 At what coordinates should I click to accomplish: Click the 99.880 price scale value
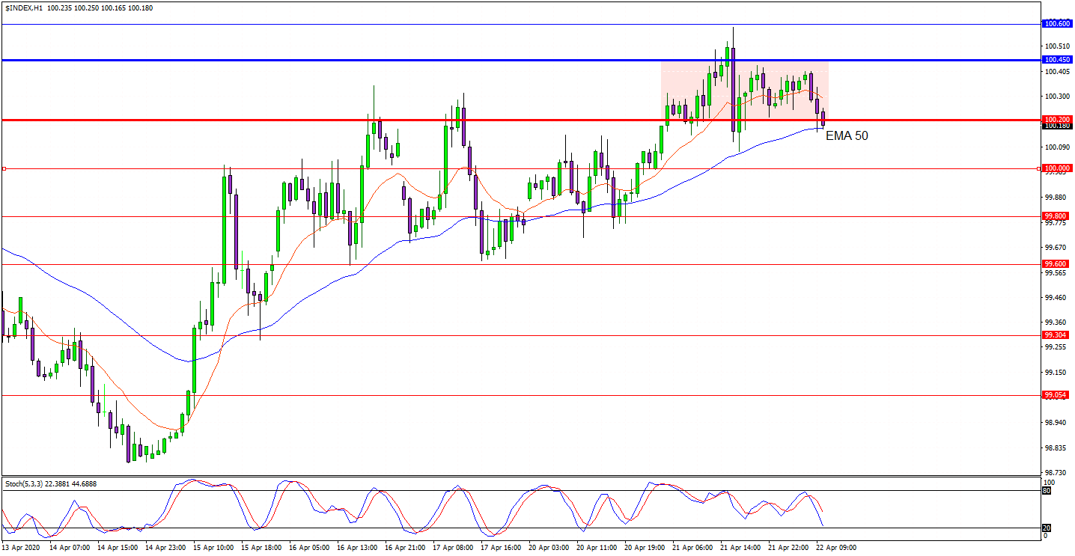(1056, 197)
